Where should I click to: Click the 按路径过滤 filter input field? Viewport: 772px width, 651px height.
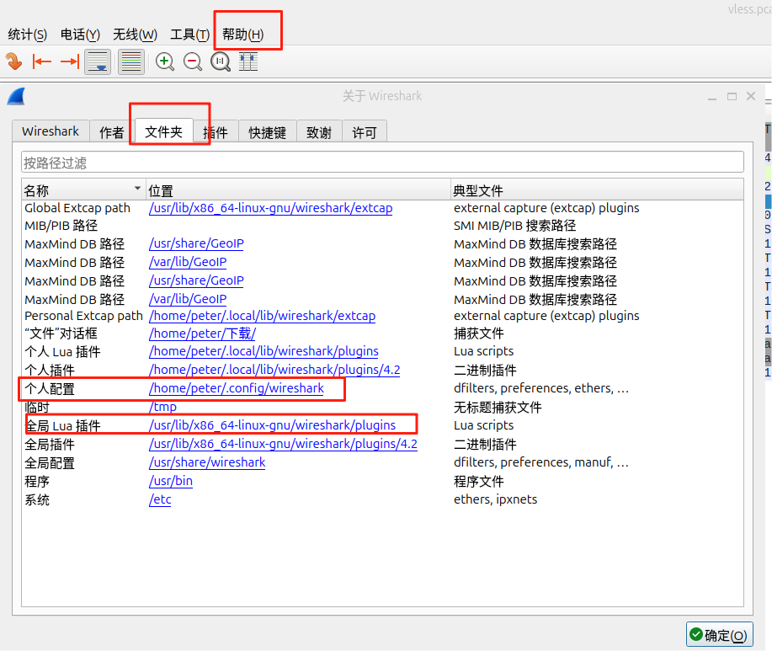coord(382,163)
